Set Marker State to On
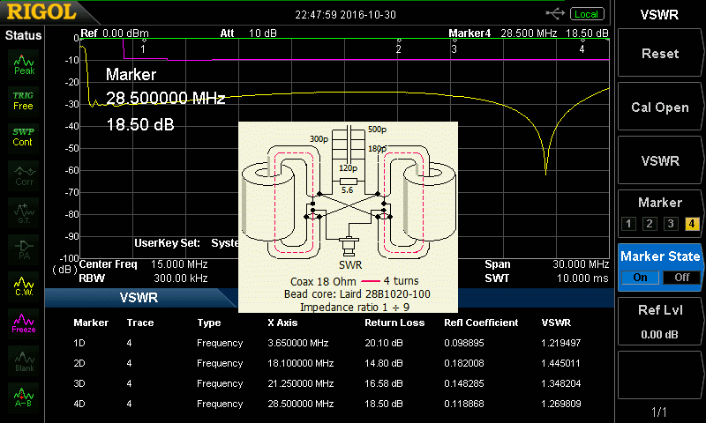The image size is (706, 423). 640,277
